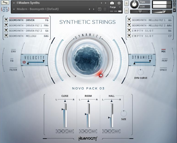This screenshot has width=177, height=143.
Task: Click the PV button at top right
Action: (x=175, y=11)
